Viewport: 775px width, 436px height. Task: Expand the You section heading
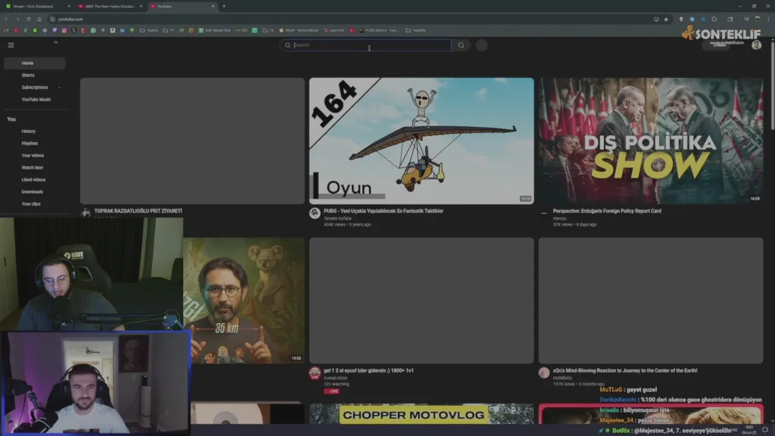[12, 119]
